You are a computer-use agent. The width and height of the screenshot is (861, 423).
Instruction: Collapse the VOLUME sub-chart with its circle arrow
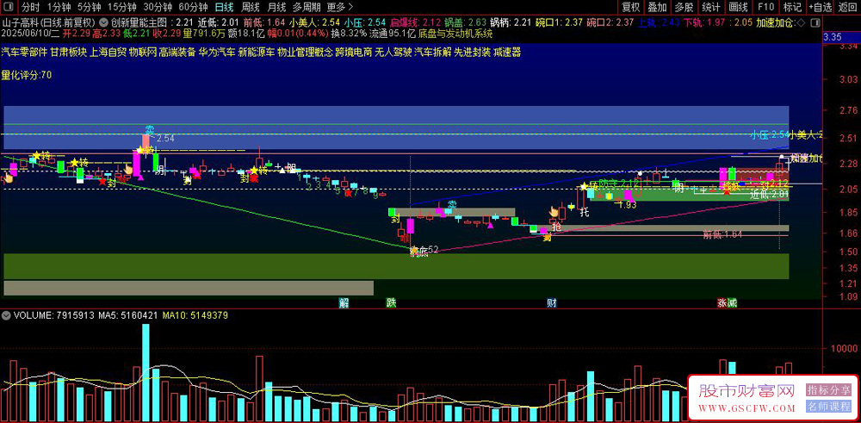click(7, 316)
